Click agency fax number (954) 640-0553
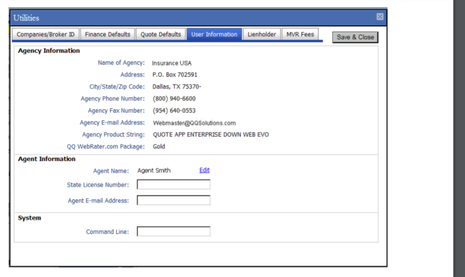The image size is (465, 277). point(174,111)
